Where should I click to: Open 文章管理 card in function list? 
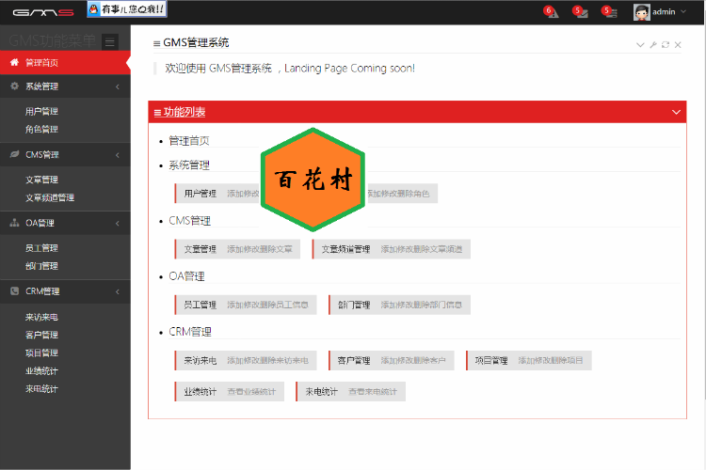tap(237, 249)
